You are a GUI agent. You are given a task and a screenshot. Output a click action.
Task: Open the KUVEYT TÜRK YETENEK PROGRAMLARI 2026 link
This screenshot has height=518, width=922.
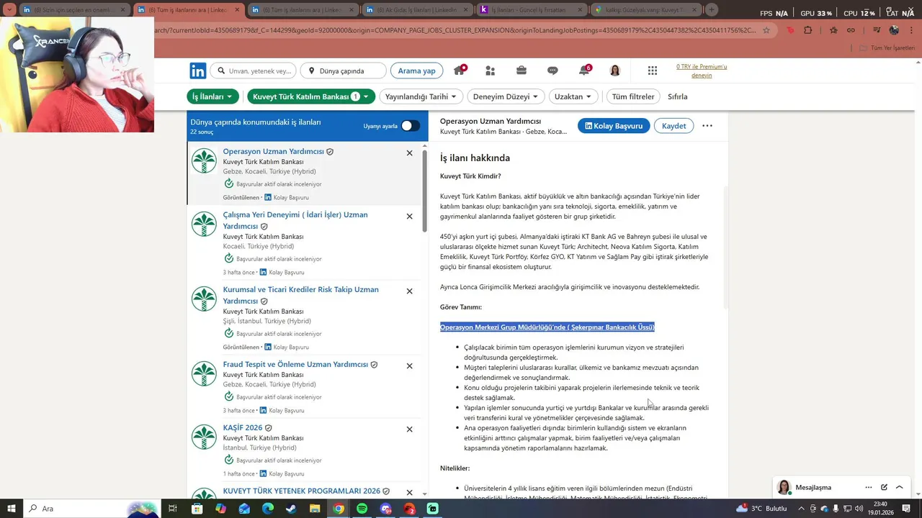pyautogui.click(x=301, y=491)
